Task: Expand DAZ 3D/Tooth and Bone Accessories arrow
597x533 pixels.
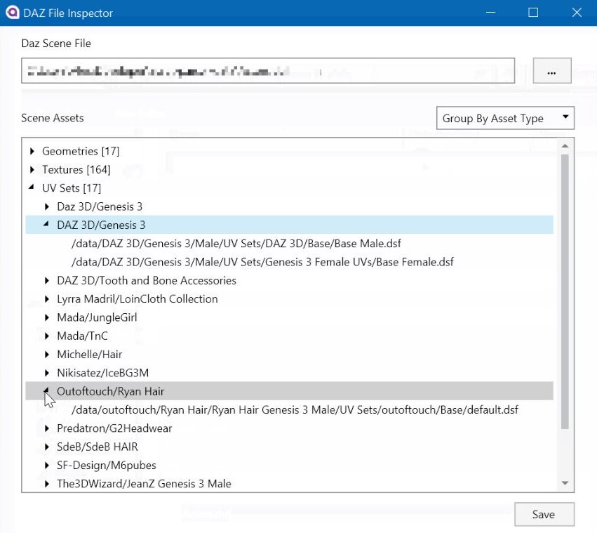Action: [47, 280]
